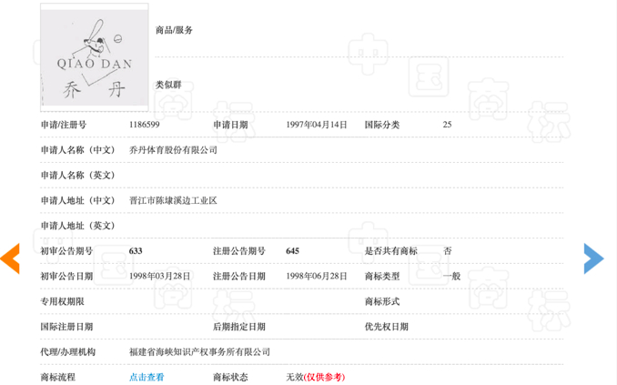Select the 优先权日期 label
617x385 pixels.
tap(387, 327)
